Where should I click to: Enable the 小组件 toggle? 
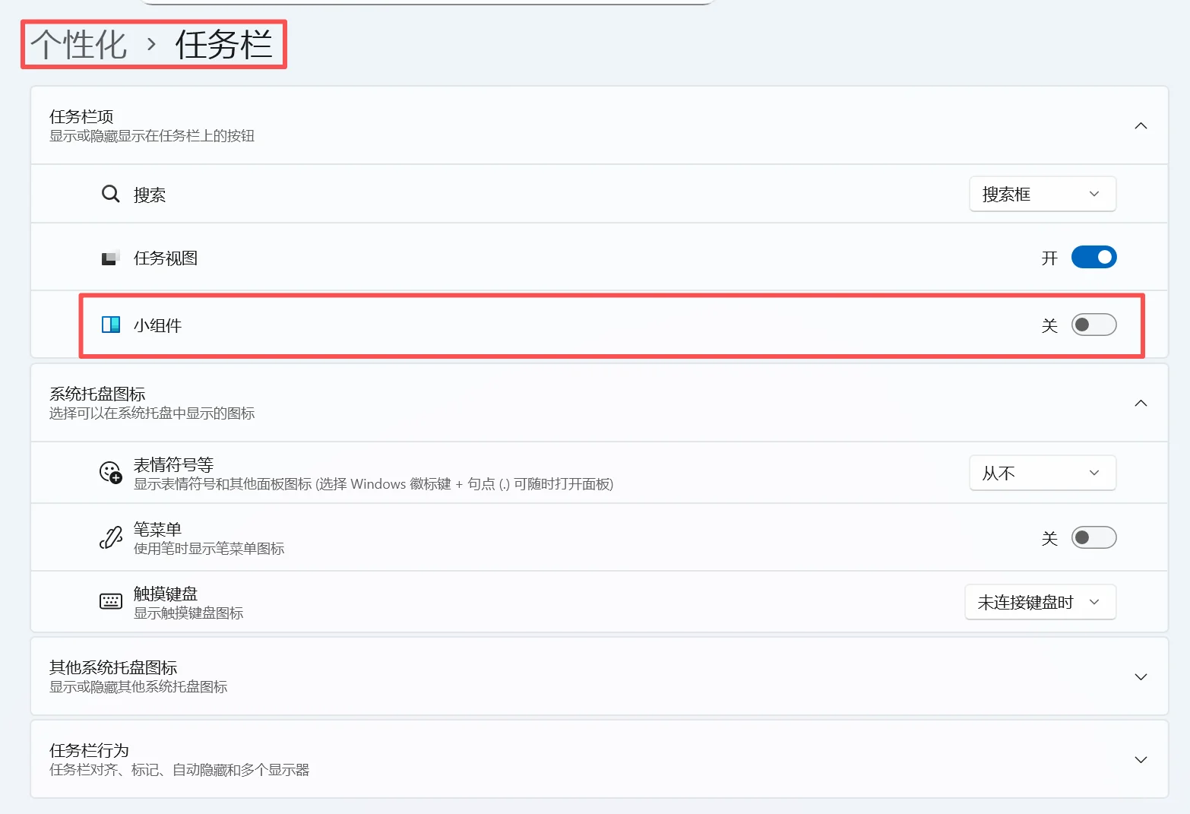(1093, 325)
